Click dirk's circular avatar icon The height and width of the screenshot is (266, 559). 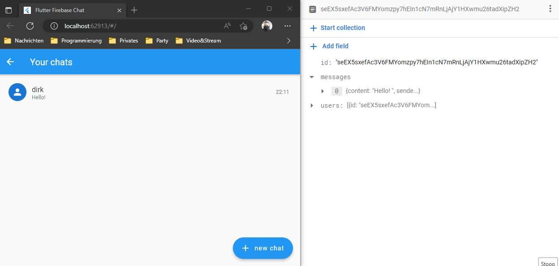pyautogui.click(x=17, y=93)
